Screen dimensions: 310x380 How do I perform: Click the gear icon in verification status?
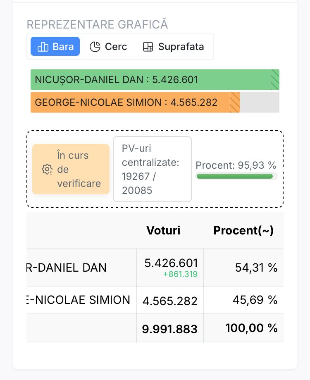pyautogui.click(x=47, y=169)
